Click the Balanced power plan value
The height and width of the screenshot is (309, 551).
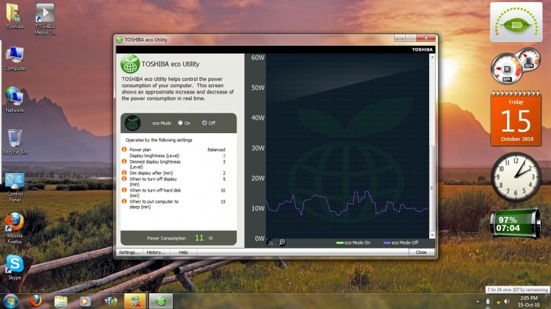click(x=216, y=150)
